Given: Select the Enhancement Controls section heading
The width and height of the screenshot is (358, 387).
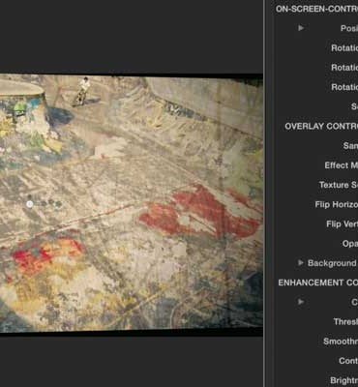Looking at the screenshot, I should (x=318, y=283).
